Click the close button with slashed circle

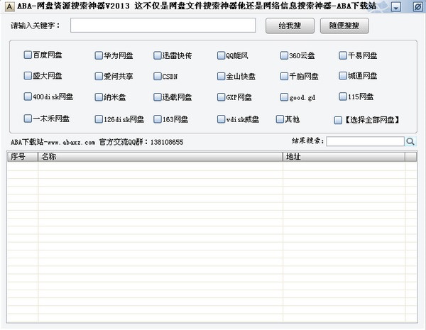coord(417,7)
